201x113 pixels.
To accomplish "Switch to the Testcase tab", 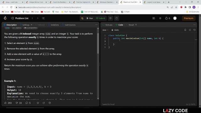I will click(x=107, y=25).
